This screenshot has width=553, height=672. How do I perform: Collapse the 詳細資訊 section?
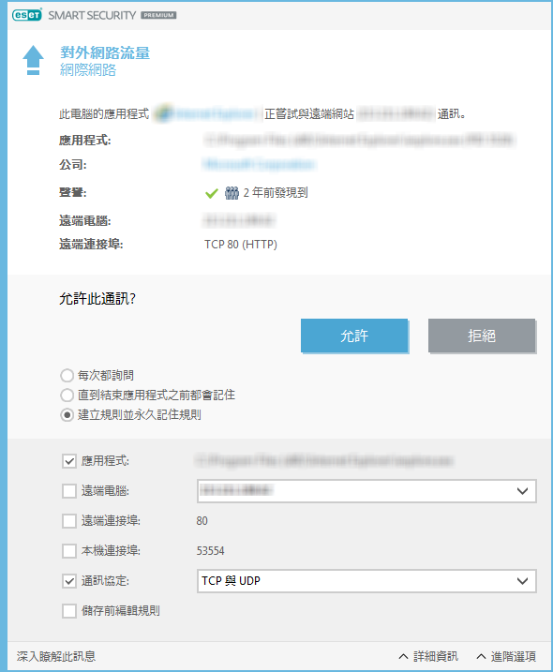[428, 656]
